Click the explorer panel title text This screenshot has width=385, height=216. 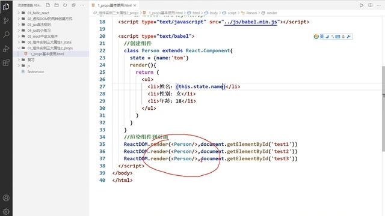pos(29,5)
